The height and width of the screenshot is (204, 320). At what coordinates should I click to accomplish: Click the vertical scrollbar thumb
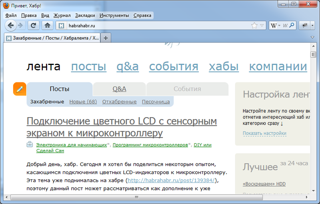pyautogui.click(x=313, y=55)
